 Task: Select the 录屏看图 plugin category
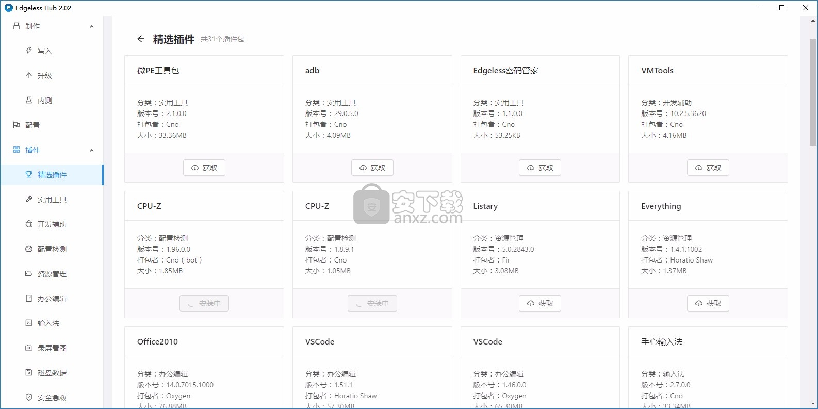(x=52, y=348)
